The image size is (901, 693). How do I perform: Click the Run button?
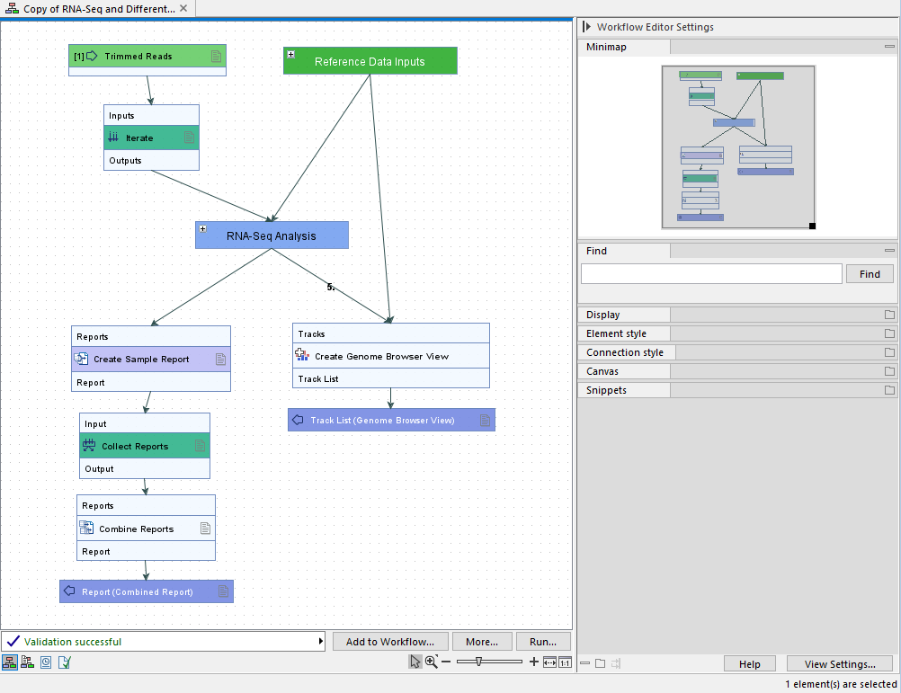pos(543,641)
